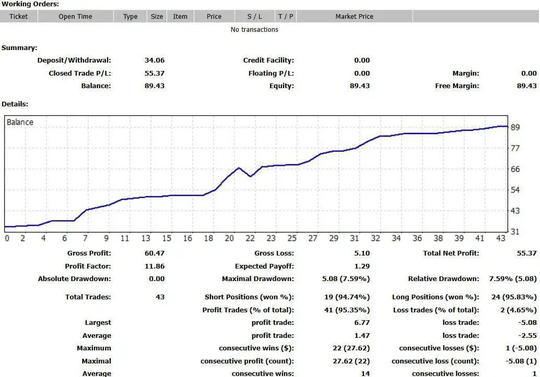Select the Type column header
The image size is (540, 377).
click(x=130, y=16)
